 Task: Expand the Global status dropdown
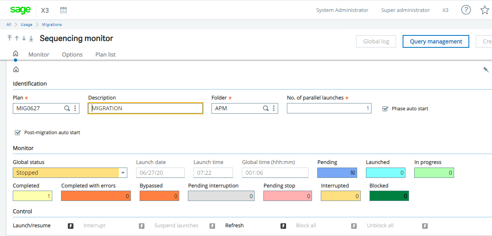click(123, 173)
